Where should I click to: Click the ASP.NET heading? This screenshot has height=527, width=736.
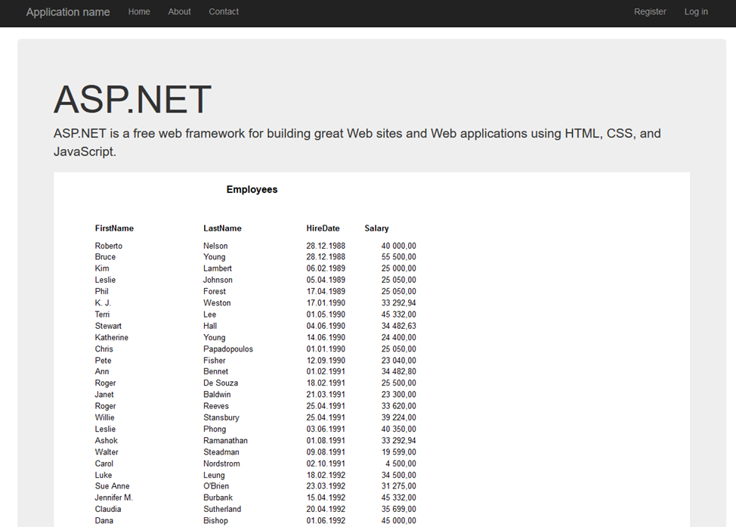(x=132, y=99)
